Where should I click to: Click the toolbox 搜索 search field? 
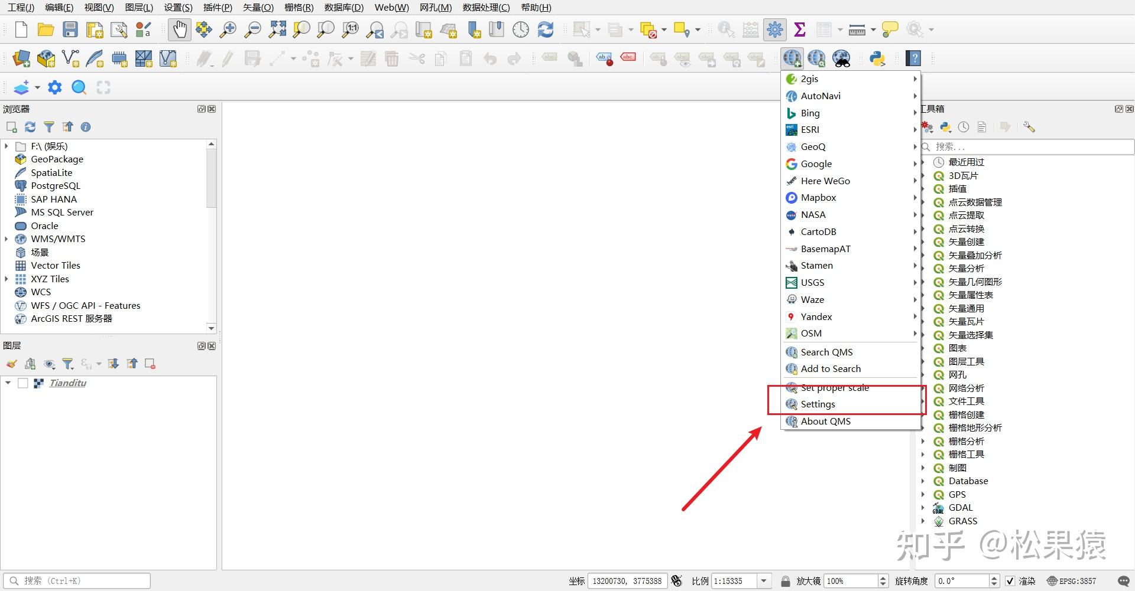(1028, 146)
